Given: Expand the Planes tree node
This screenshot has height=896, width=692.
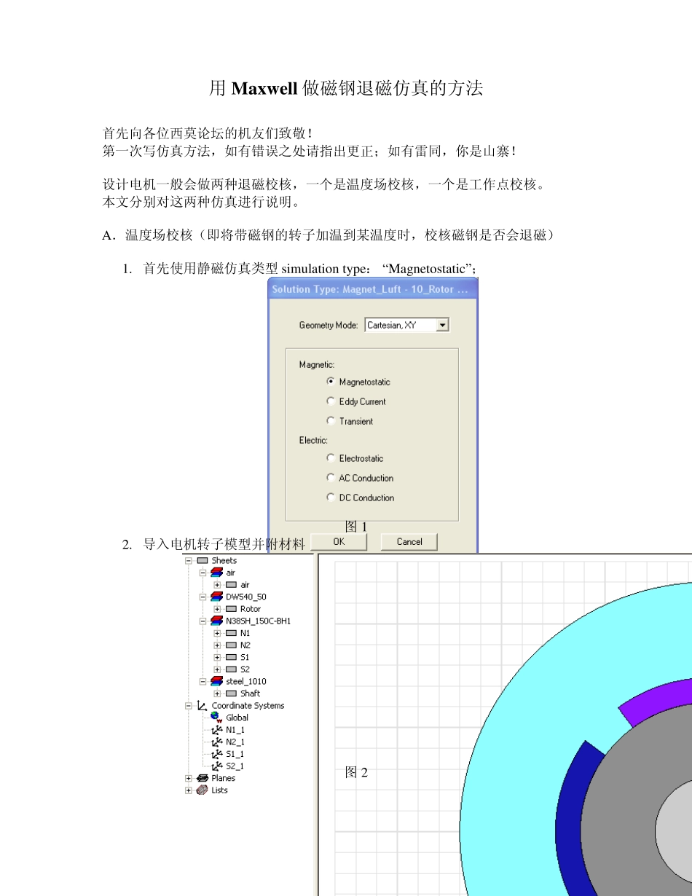Looking at the screenshot, I should [189, 778].
